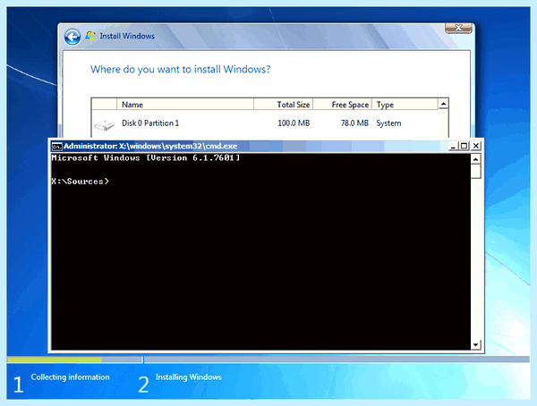Close the Install Windows dialog
The image size is (537, 406).
[x=458, y=28]
